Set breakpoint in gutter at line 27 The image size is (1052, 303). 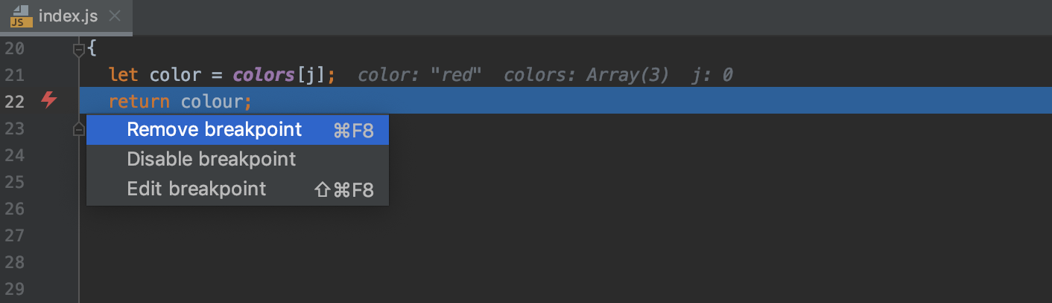point(48,235)
